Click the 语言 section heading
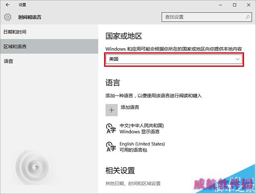The height and width of the screenshot is (194, 256). pyautogui.click(x=113, y=83)
